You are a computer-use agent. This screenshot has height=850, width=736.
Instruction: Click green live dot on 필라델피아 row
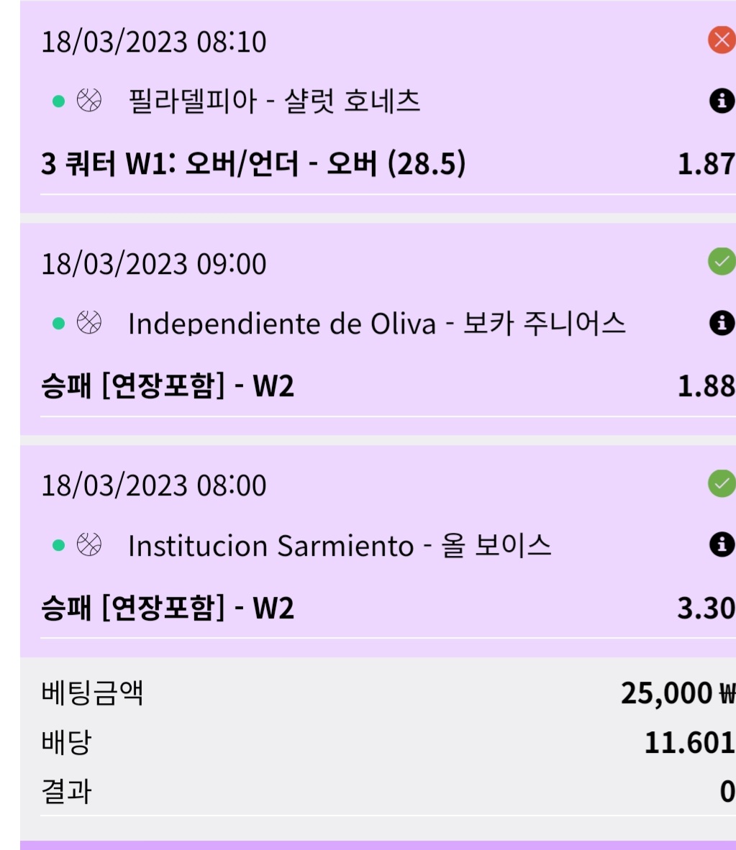(58, 101)
